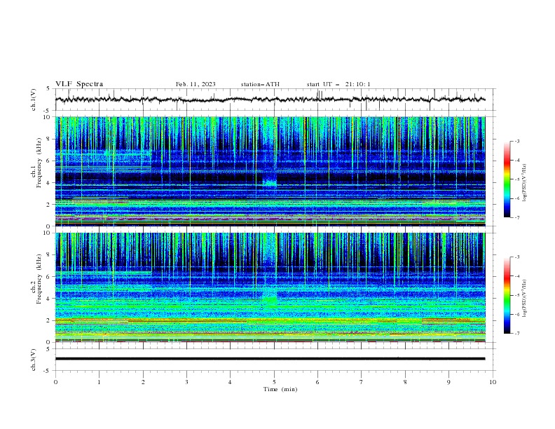The image size is (555, 429).
Task: Click the "log(PSD)(V²/Hz)" label beside ch.2 color bar
Action: 524,299
